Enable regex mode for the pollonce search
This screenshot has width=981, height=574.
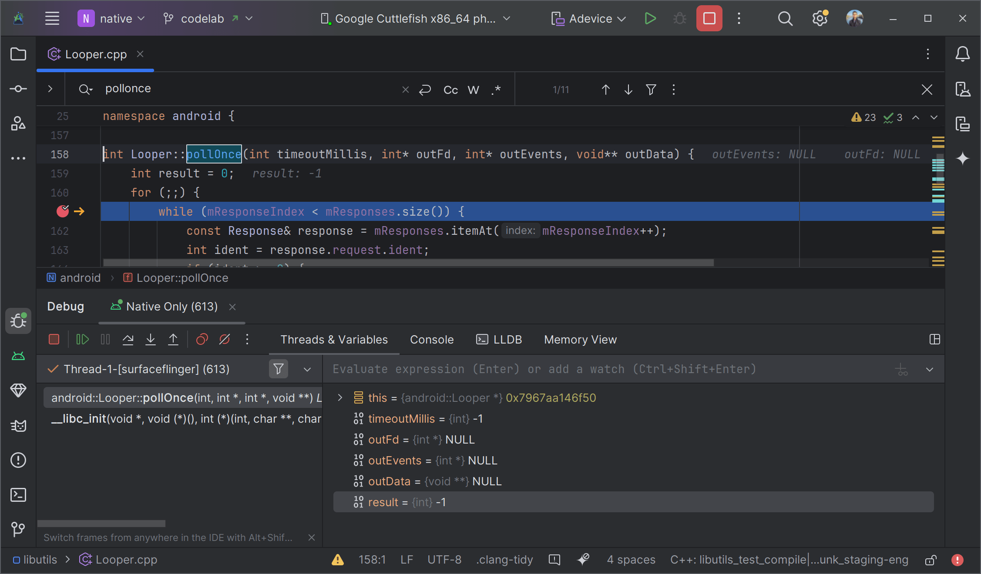496,89
